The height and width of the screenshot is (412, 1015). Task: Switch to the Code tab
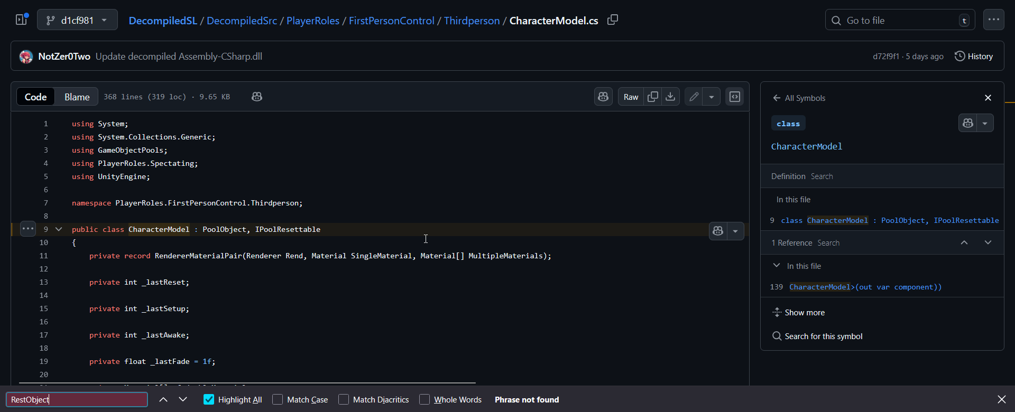coord(35,97)
